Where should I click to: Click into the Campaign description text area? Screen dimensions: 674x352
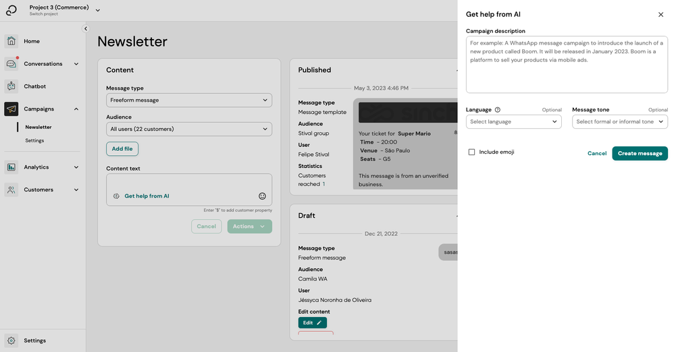point(567,64)
